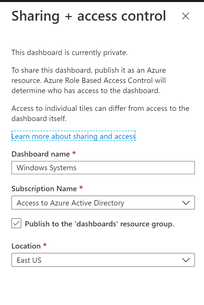Disable publishing to the dashboards resource group
Viewport: 204px width, 305px height.
16,224
